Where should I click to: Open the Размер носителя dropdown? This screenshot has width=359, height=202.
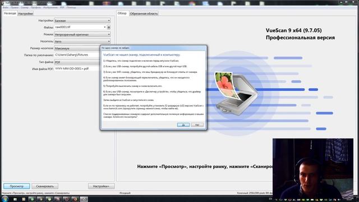77,48
